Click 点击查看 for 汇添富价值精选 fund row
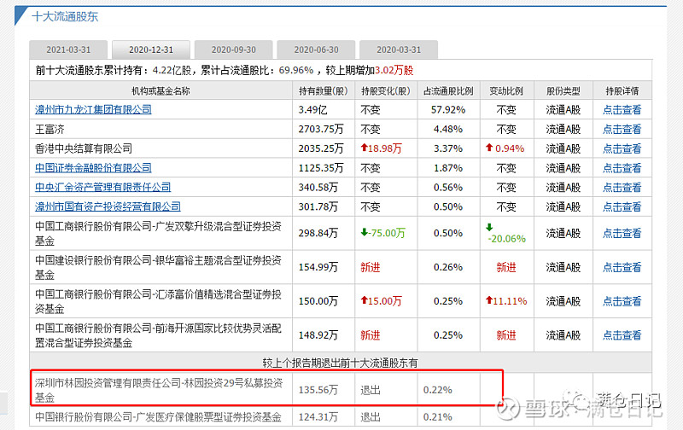 click(622, 301)
